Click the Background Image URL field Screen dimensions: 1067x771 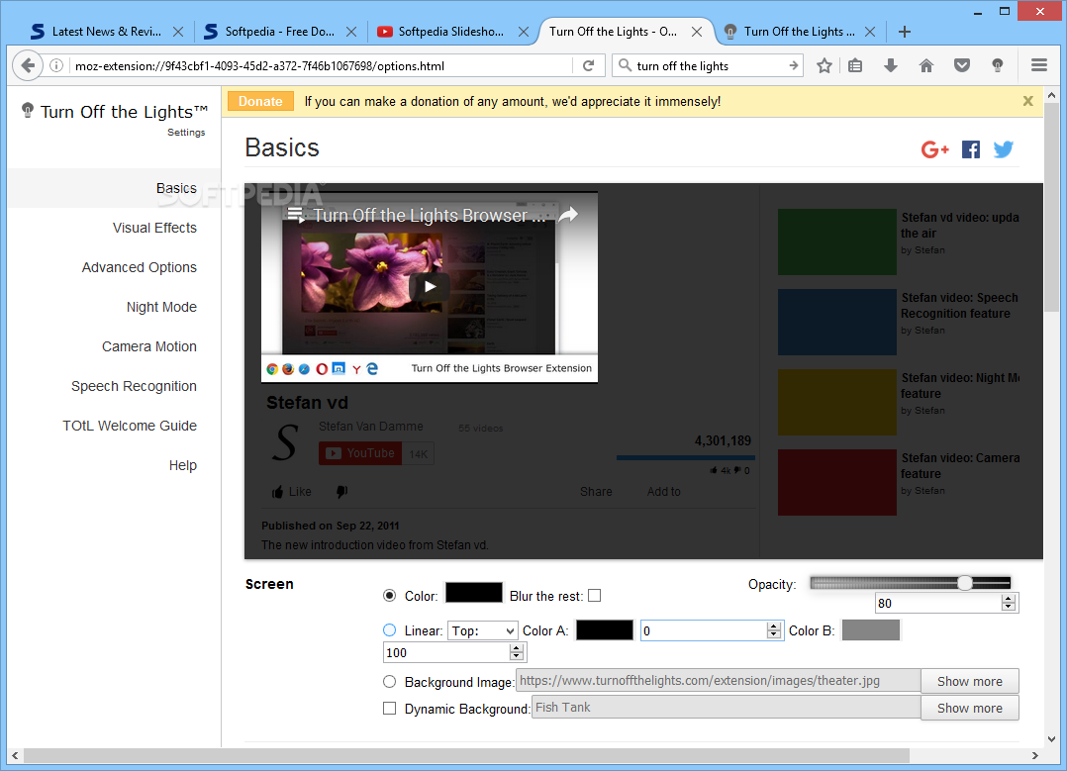point(719,681)
